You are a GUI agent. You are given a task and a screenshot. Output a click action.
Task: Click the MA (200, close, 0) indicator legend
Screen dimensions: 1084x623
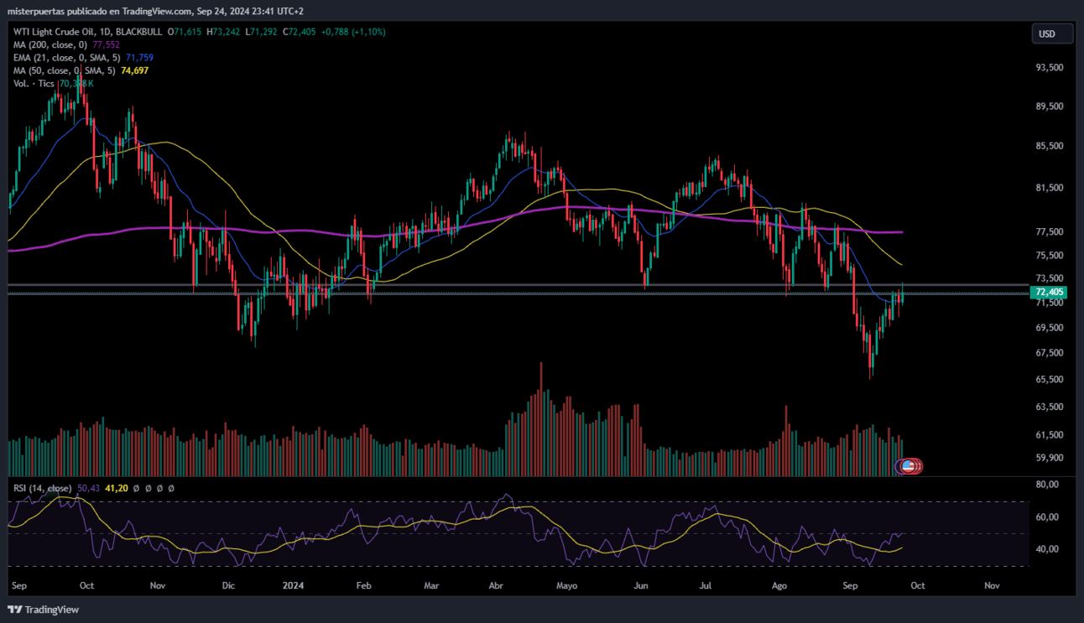point(51,44)
